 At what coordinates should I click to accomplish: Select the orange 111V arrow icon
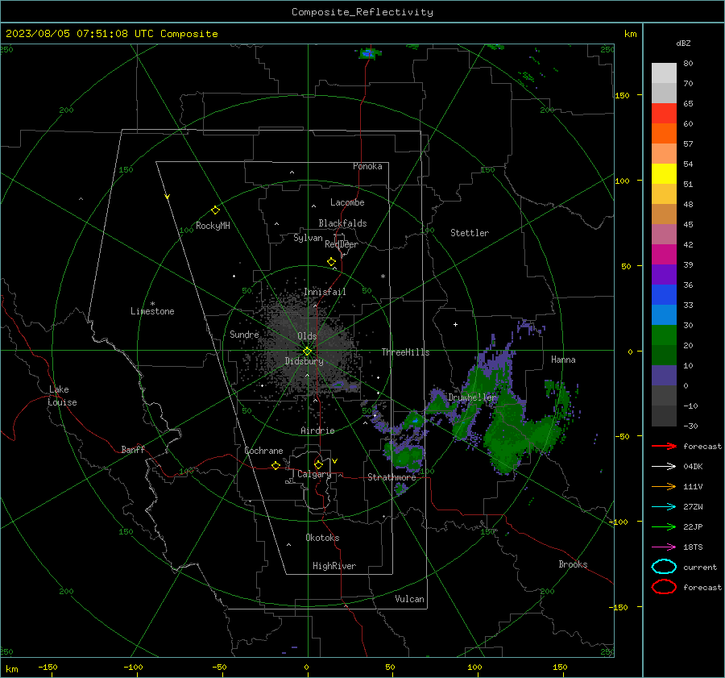(664, 486)
